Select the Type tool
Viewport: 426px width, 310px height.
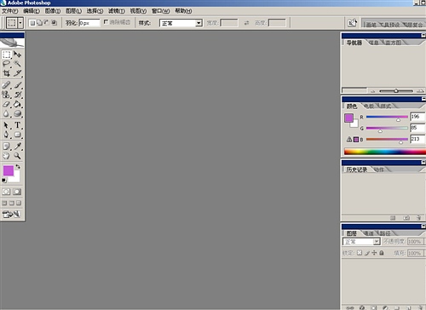pos(17,125)
